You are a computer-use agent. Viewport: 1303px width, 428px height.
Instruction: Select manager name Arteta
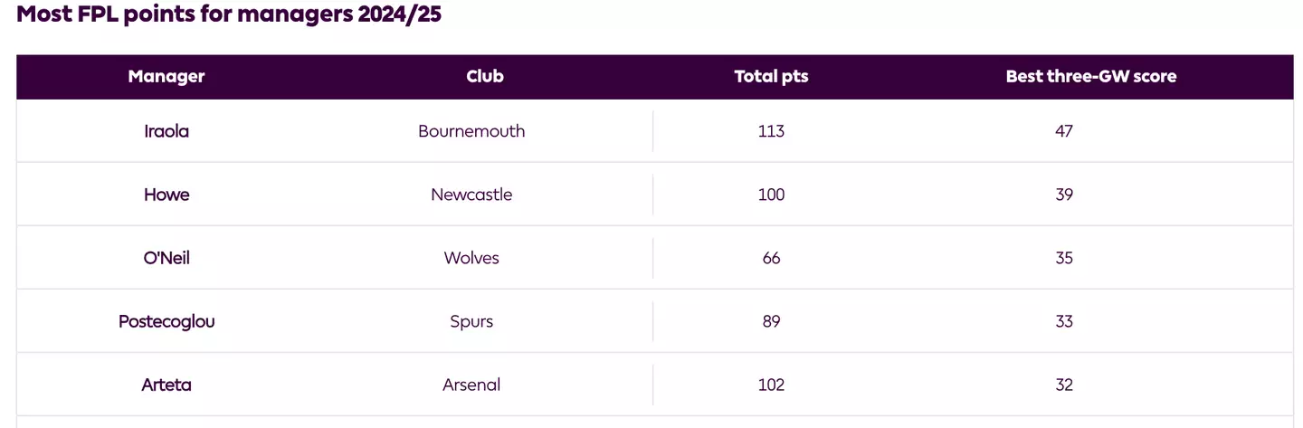click(x=166, y=385)
